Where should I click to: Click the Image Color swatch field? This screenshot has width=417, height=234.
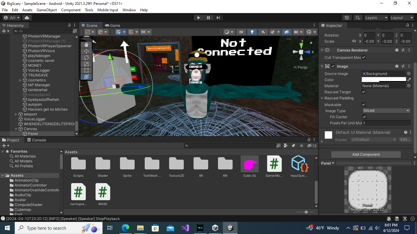[384, 80]
